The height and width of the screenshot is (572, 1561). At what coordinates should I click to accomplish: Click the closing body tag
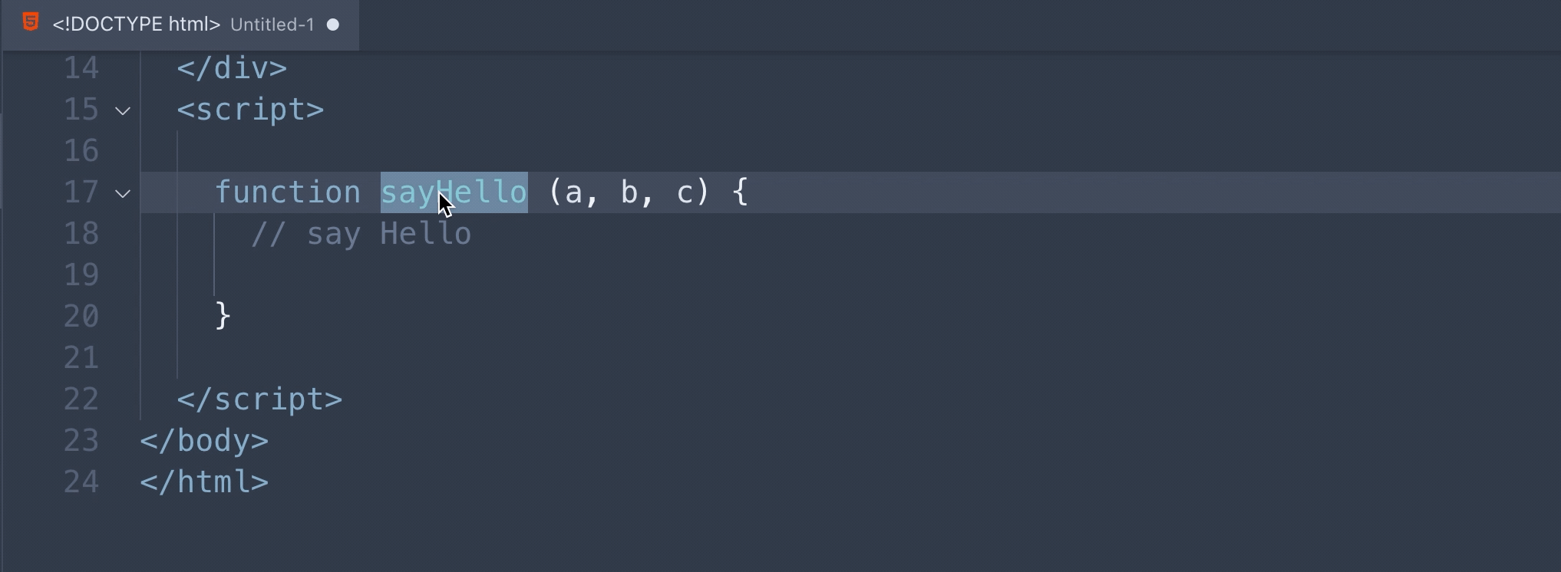tap(205, 441)
